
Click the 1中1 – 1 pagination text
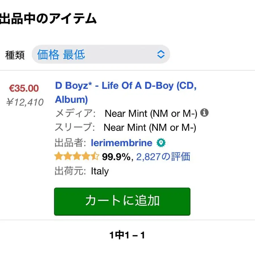127,235
